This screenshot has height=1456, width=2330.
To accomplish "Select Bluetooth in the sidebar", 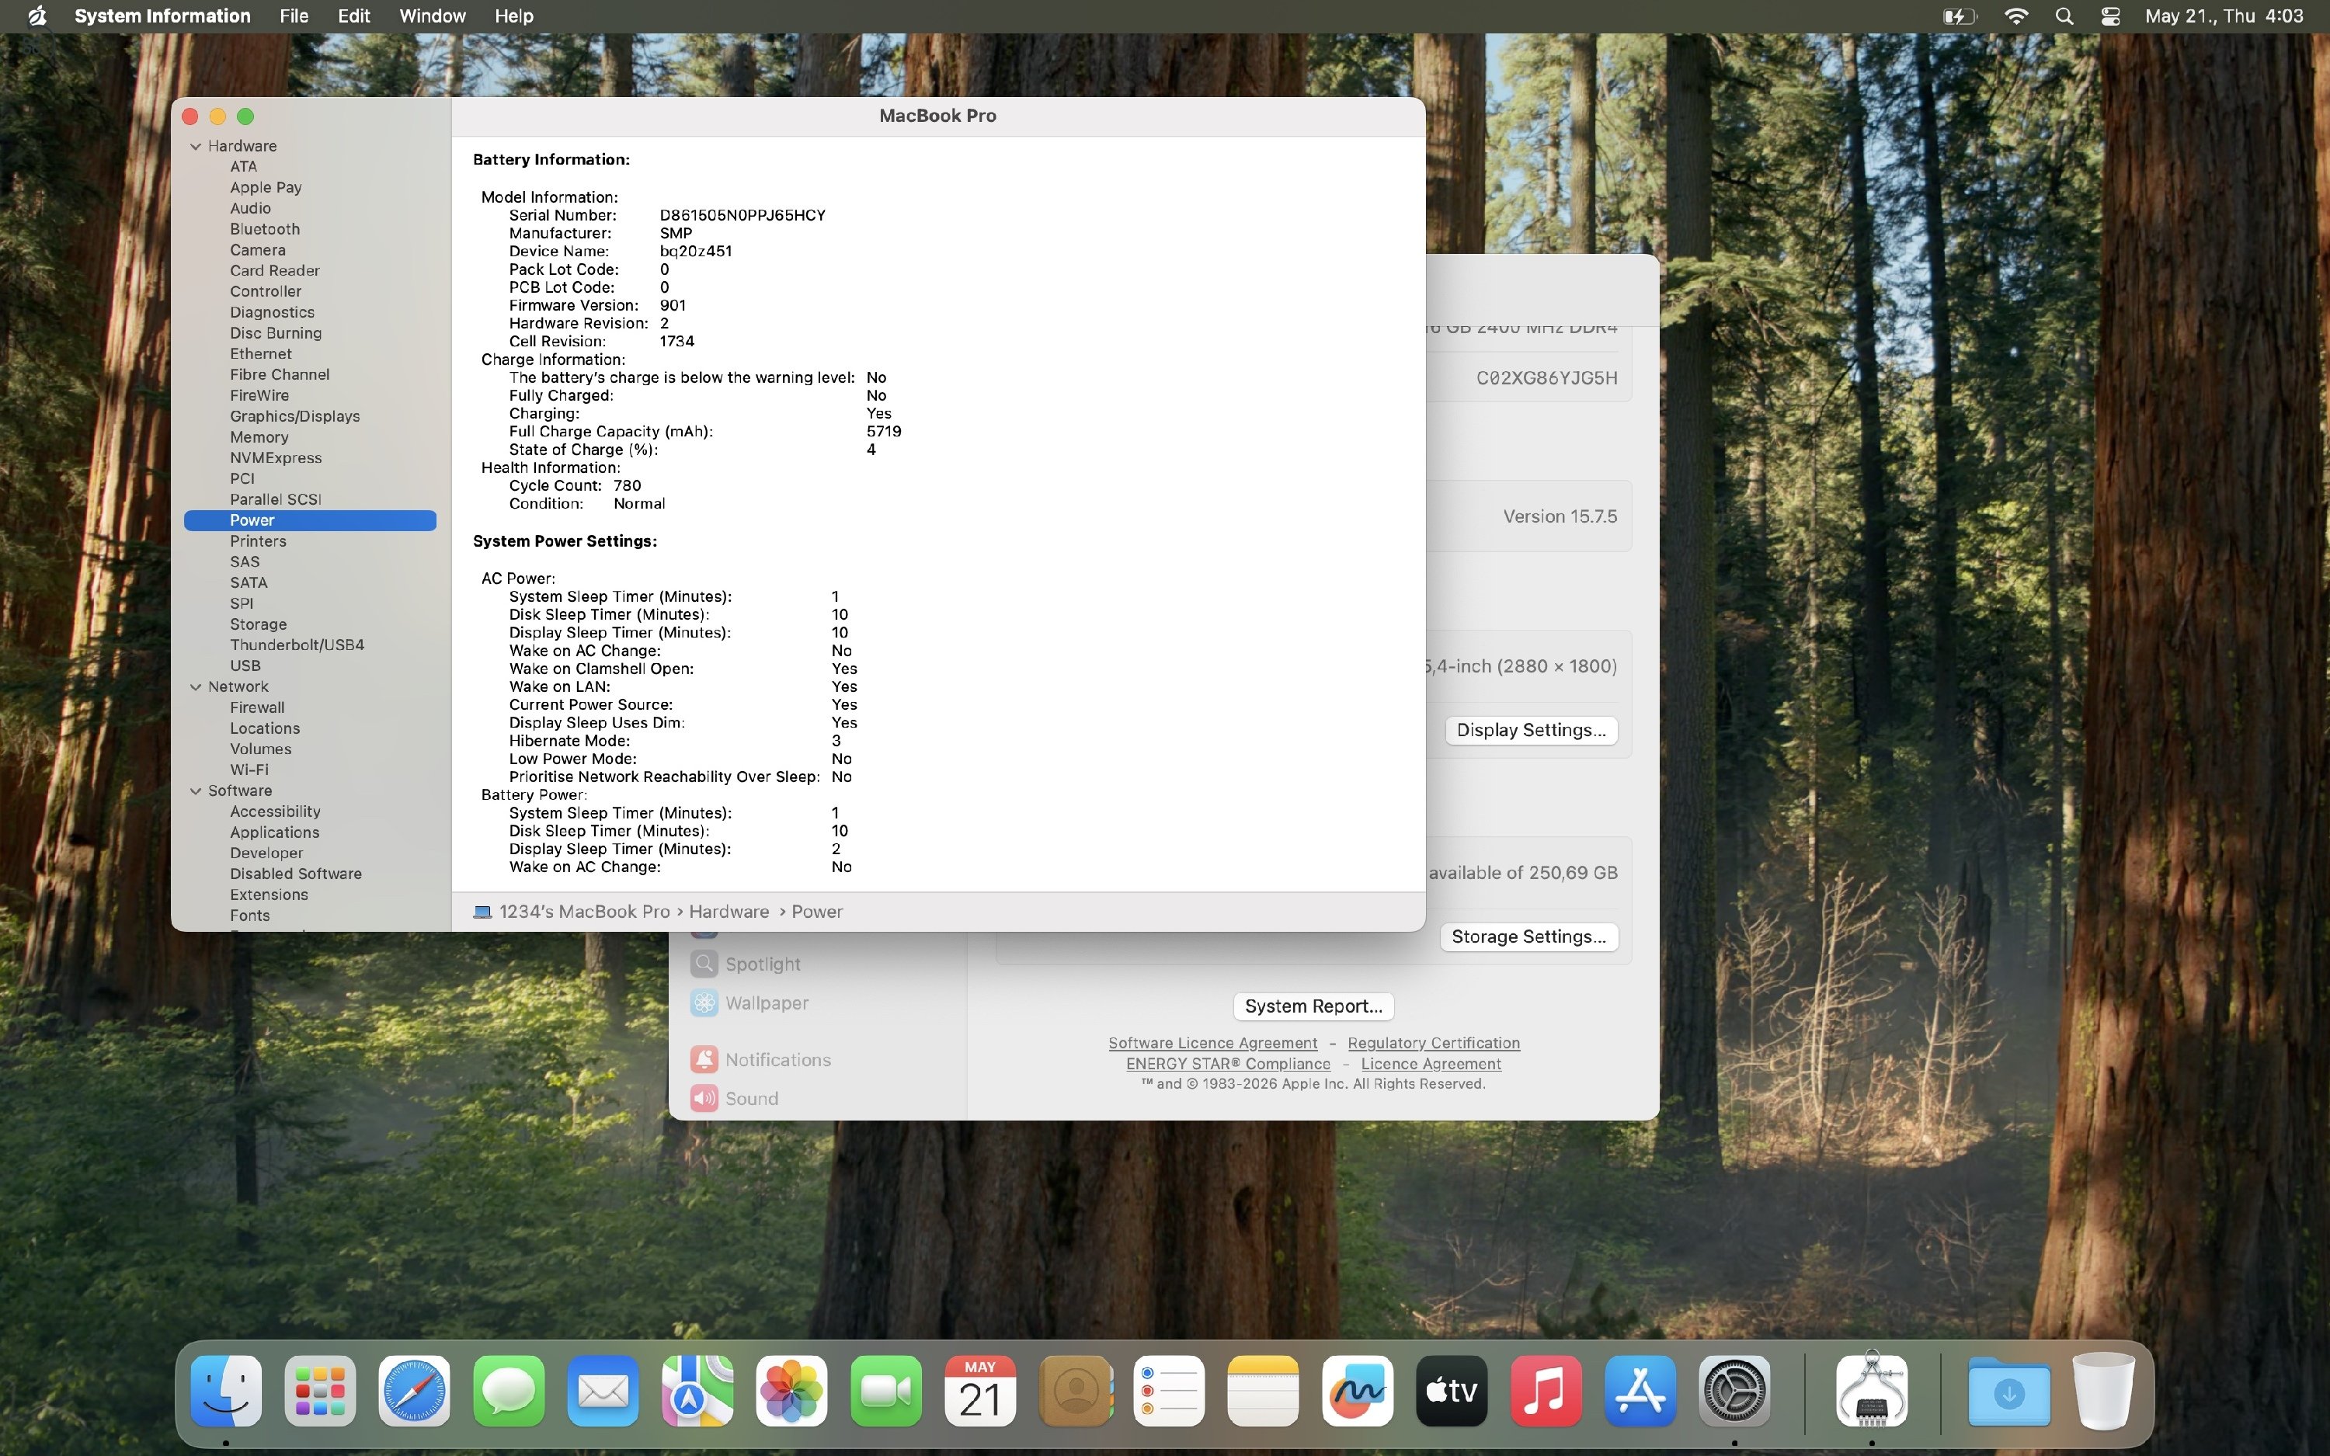I will point(265,229).
